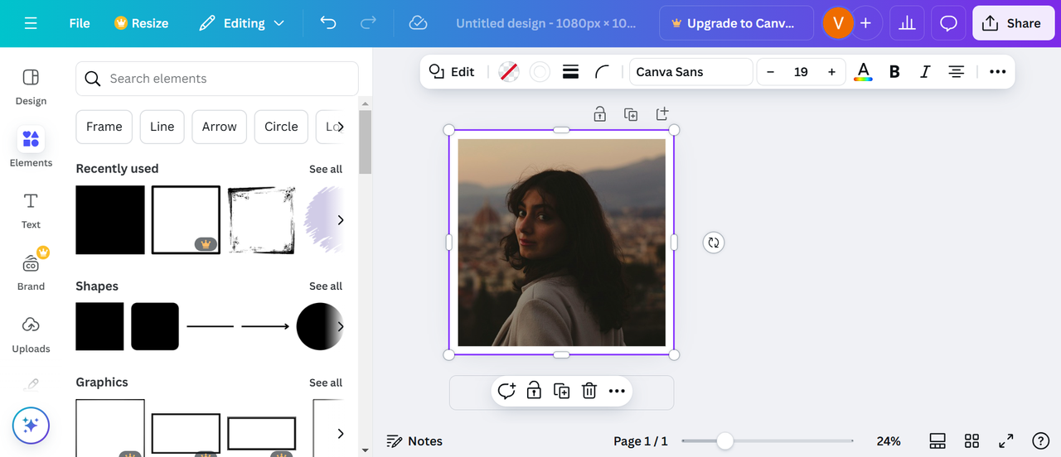See all Recently used elements
The image size is (1061, 457).
pyautogui.click(x=326, y=169)
